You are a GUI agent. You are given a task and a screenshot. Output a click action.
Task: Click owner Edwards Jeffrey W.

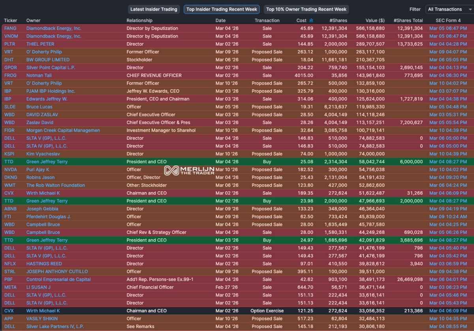click(47, 99)
